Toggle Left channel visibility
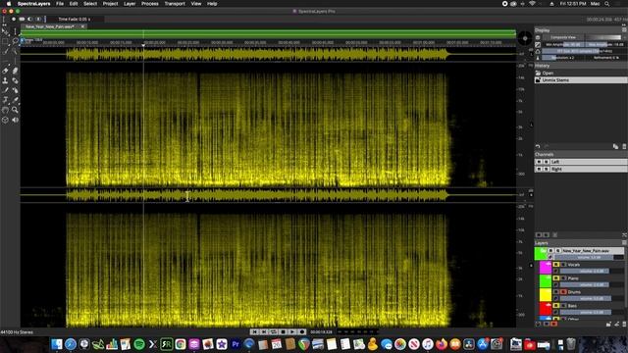This screenshot has width=628, height=353. (539, 162)
